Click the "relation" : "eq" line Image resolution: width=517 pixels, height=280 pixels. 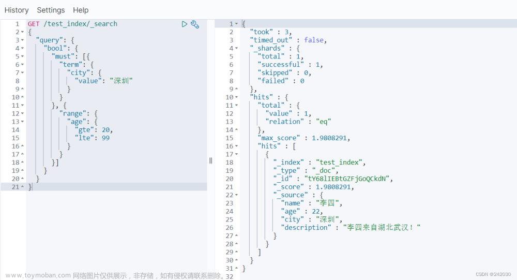(x=298, y=122)
